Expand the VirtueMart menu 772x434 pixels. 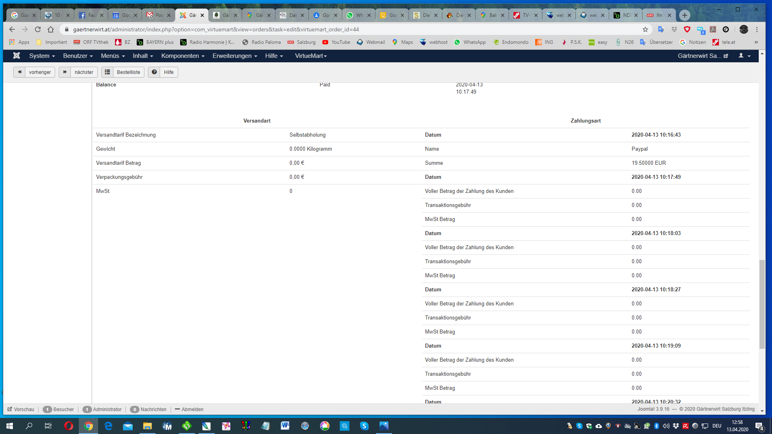pyautogui.click(x=310, y=56)
